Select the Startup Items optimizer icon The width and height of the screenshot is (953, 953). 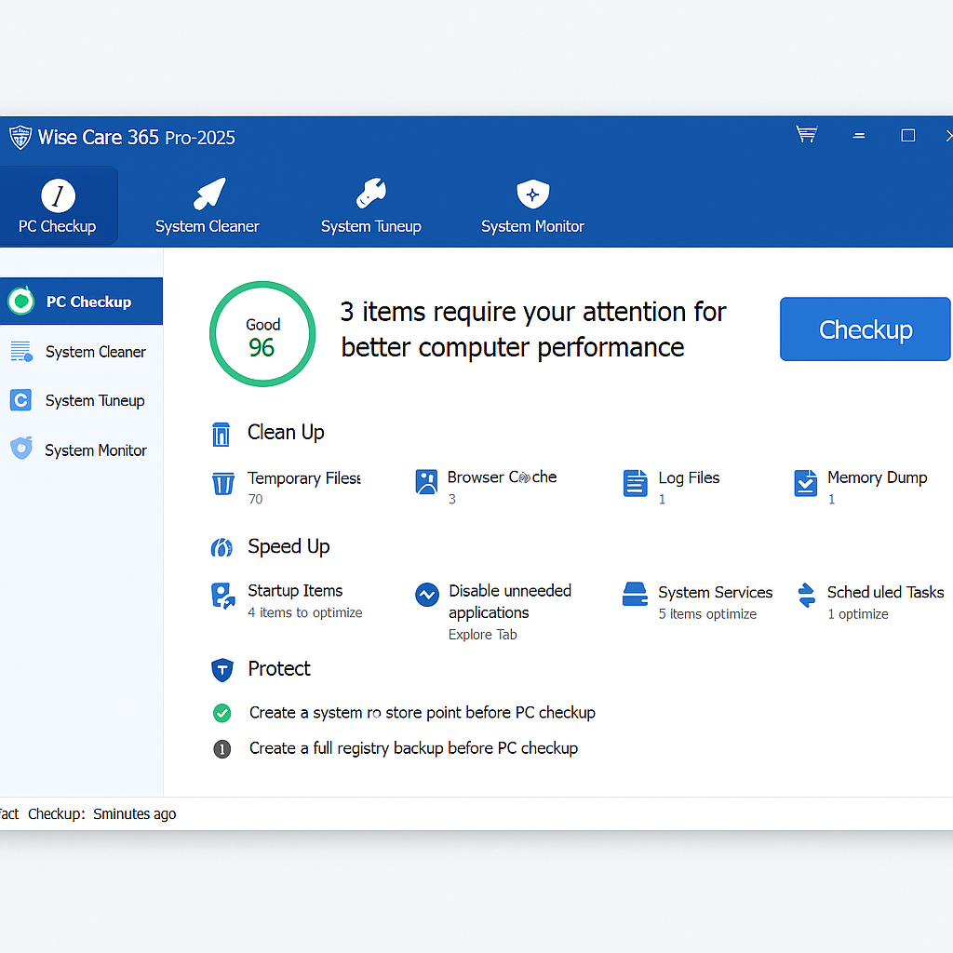click(x=223, y=597)
